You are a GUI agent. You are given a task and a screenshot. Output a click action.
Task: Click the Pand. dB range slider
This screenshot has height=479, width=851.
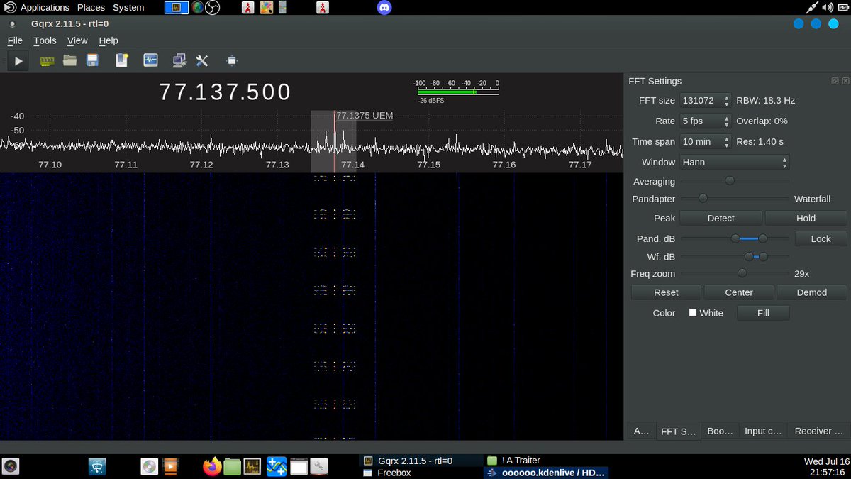point(735,238)
